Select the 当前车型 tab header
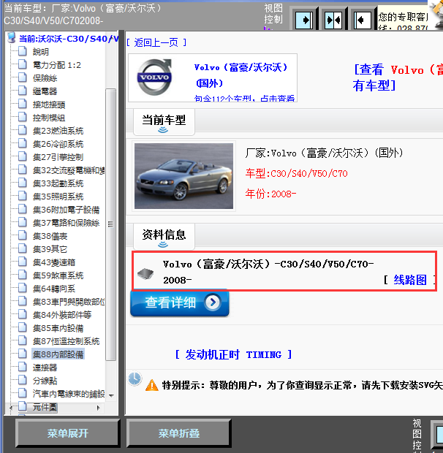Screen dimensions: 443x453 pos(164,122)
